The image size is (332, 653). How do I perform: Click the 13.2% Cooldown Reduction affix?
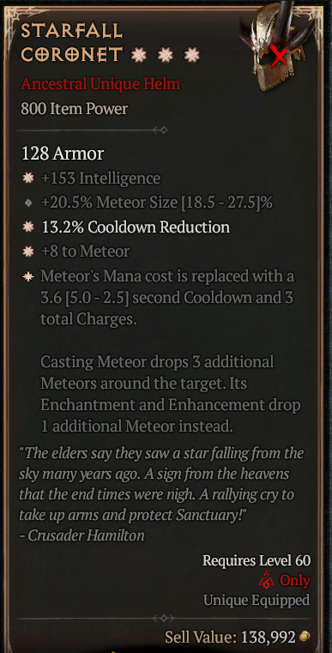pyautogui.click(x=136, y=227)
